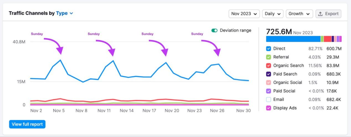Image resolution: width=351 pixels, height=137 pixels.
Task: Click the Nov 5 peak on the blue line
Action: pyautogui.click(x=60, y=60)
